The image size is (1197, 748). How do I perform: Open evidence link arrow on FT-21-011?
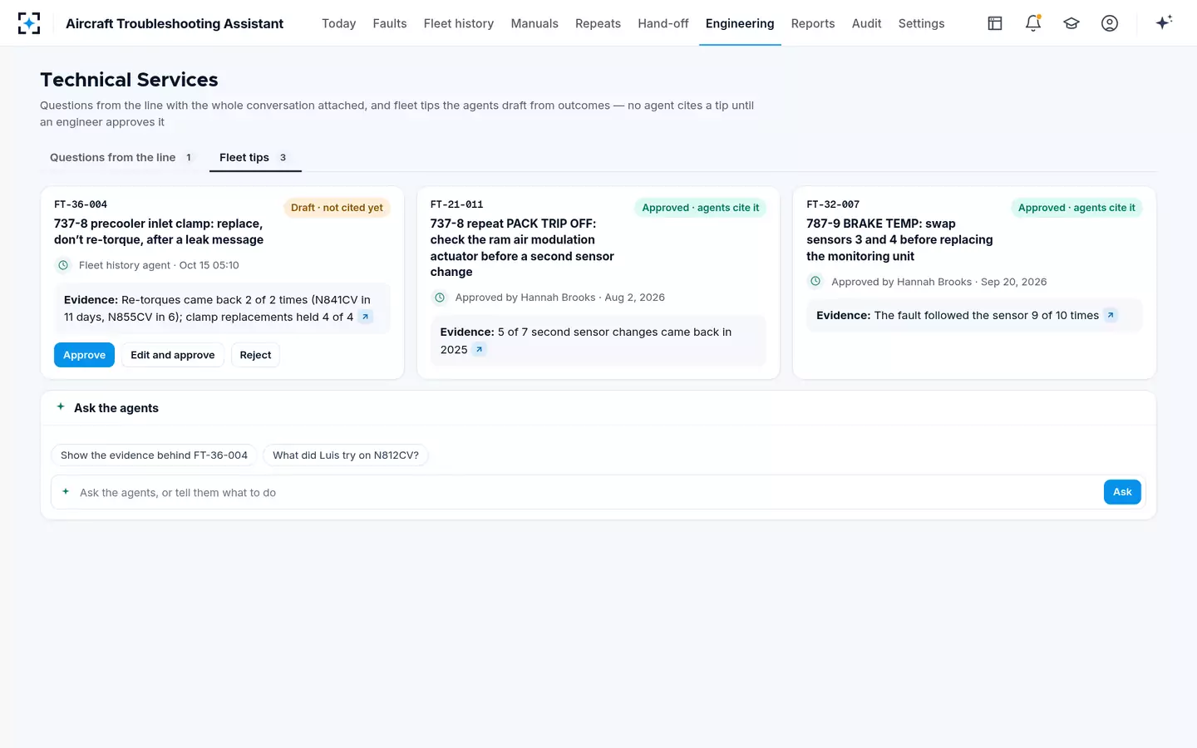[x=479, y=350]
